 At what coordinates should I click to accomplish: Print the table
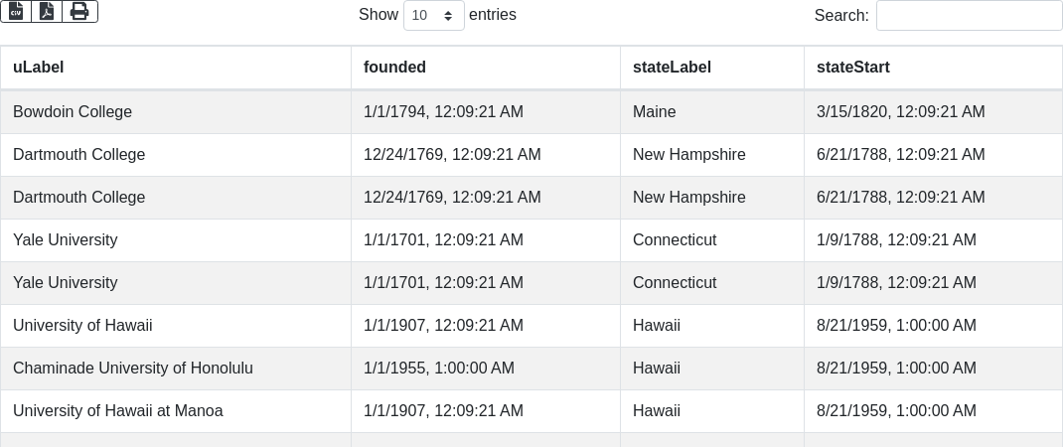point(79,11)
